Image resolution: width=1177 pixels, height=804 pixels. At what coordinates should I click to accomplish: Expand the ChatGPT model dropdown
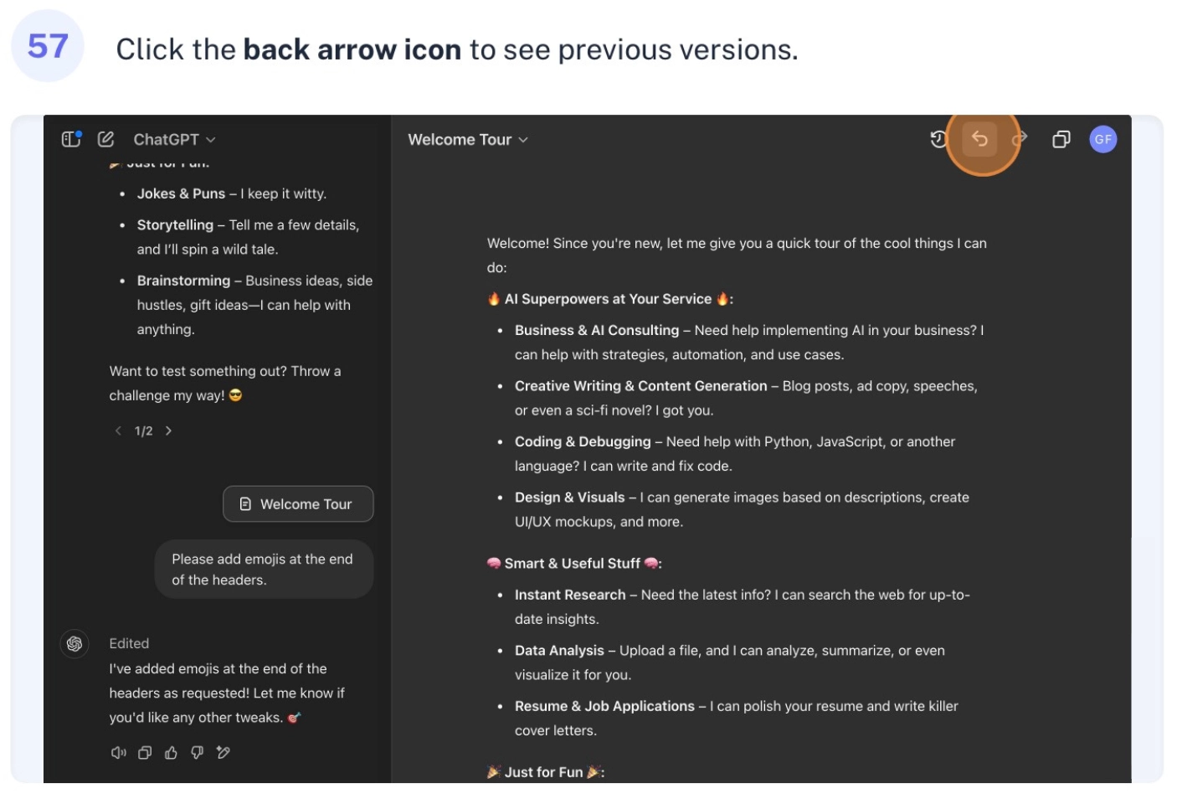(174, 139)
